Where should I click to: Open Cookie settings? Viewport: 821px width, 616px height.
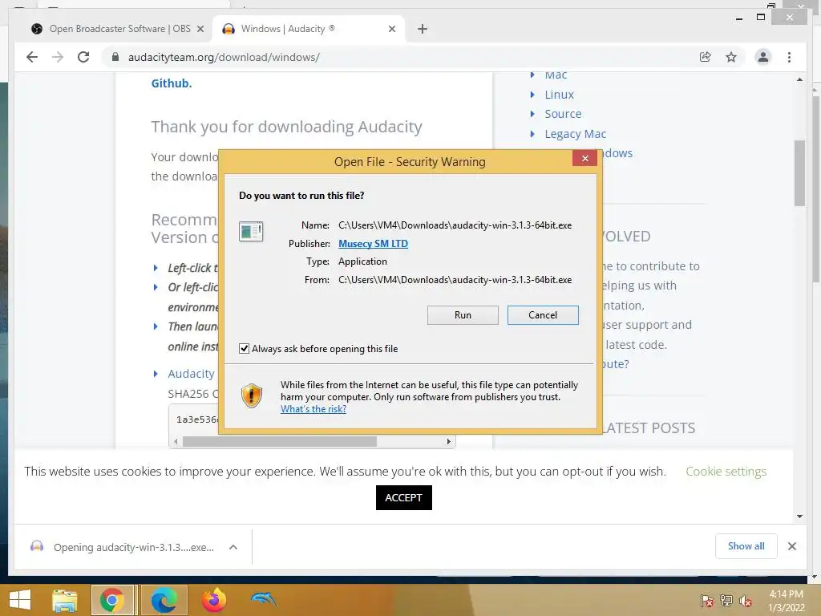point(726,472)
